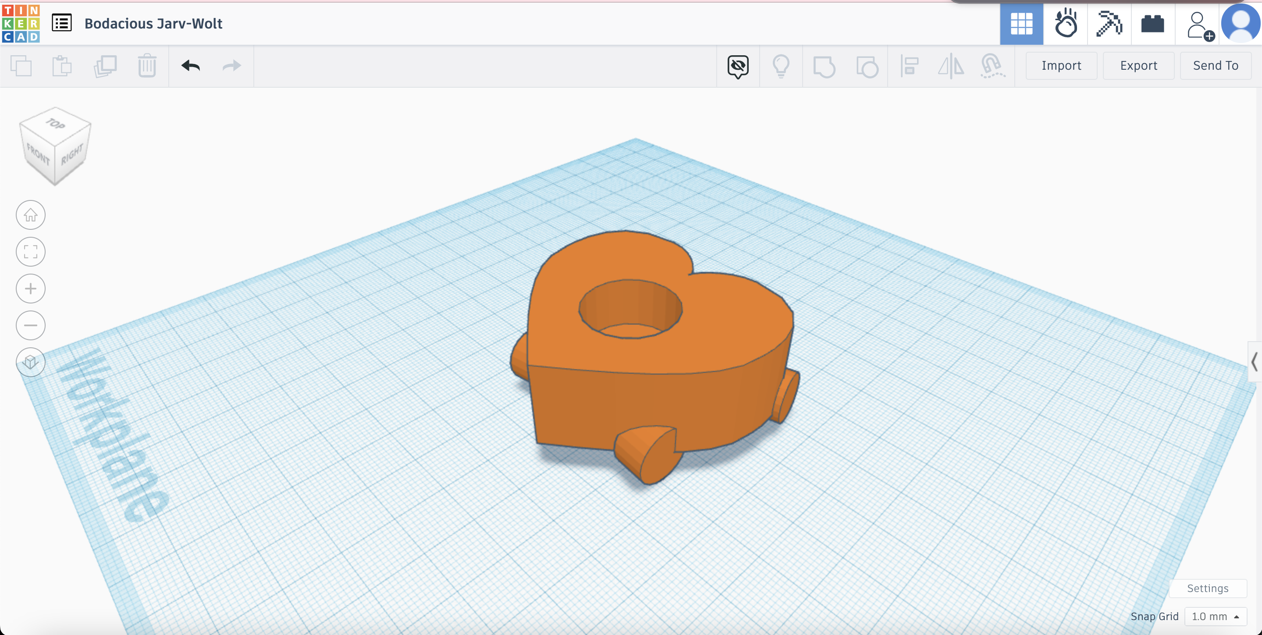Image resolution: width=1262 pixels, height=635 pixels.
Task: Click the Align tool icon
Action: tap(909, 66)
